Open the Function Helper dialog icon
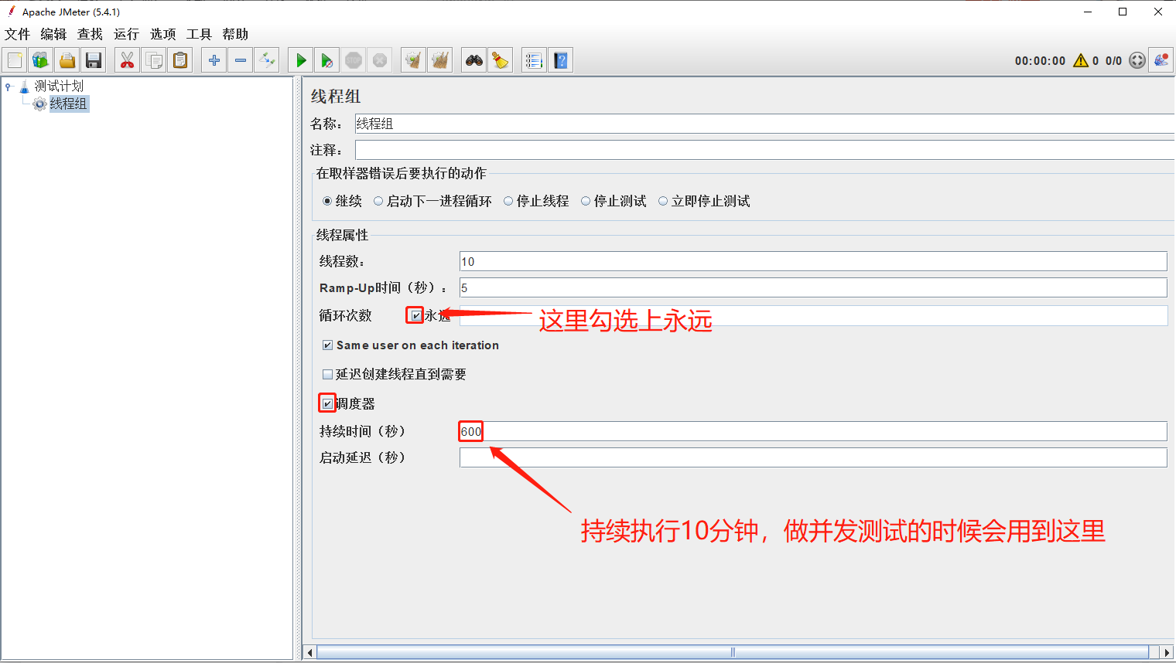 coord(534,60)
